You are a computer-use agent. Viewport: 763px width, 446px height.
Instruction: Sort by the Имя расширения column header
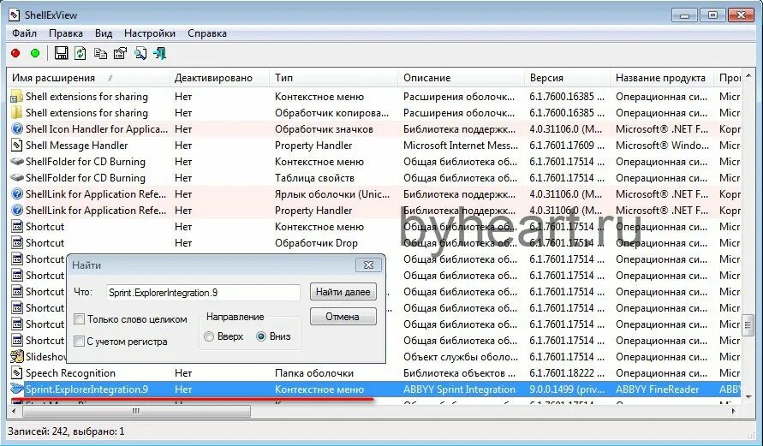pos(88,78)
